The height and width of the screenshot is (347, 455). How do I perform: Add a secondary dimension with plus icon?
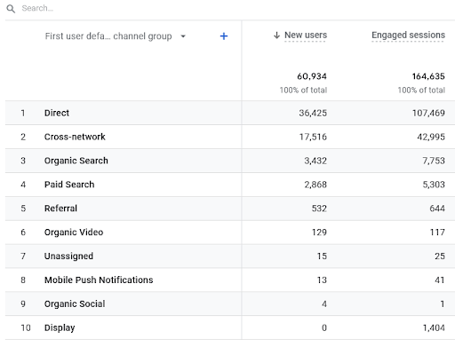click(x=224, y=36)
